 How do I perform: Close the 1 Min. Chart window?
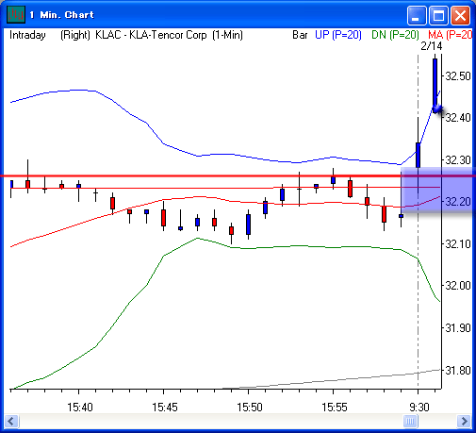point(460,15)
